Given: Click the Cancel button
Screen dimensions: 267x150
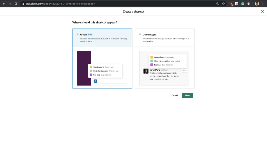Looking at the screenshot, I should click(x=174, y=95).
